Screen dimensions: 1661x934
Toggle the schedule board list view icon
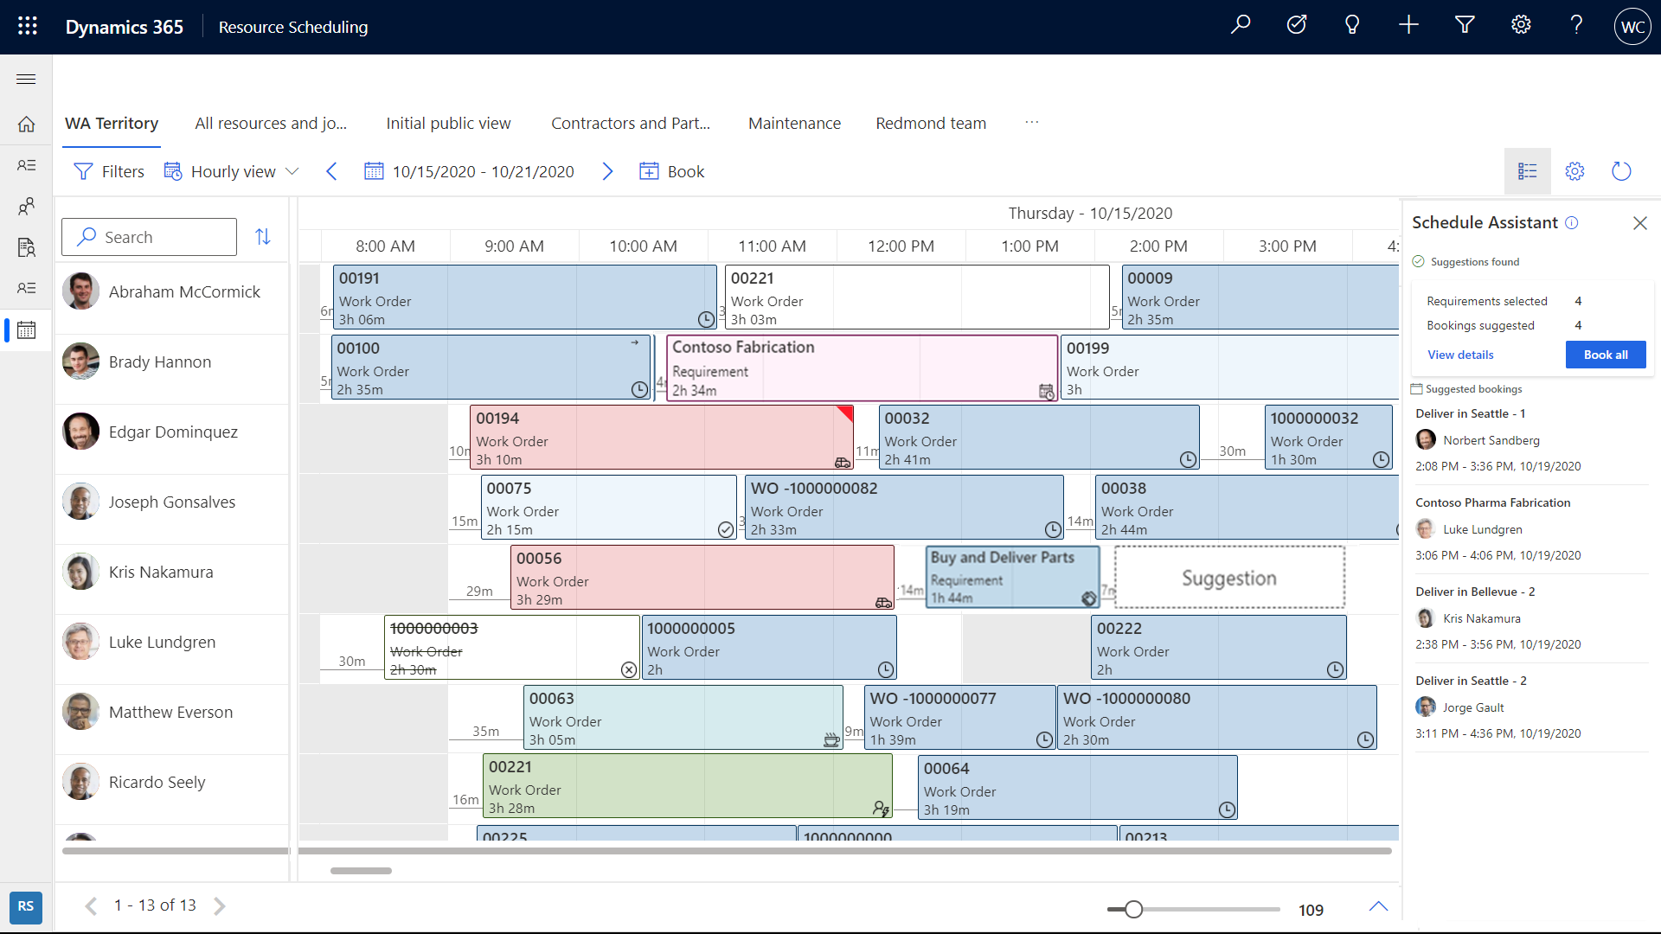tap(1526, 171)
